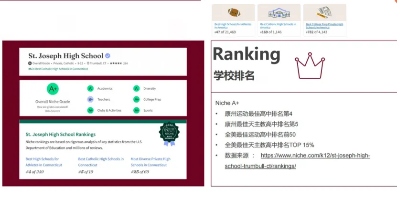
Task: Click the bullet 康州运动最佳高中排名第4
Action: 258,114
